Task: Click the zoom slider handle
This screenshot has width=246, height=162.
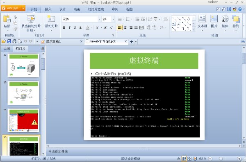Action: tap(221, 159)
